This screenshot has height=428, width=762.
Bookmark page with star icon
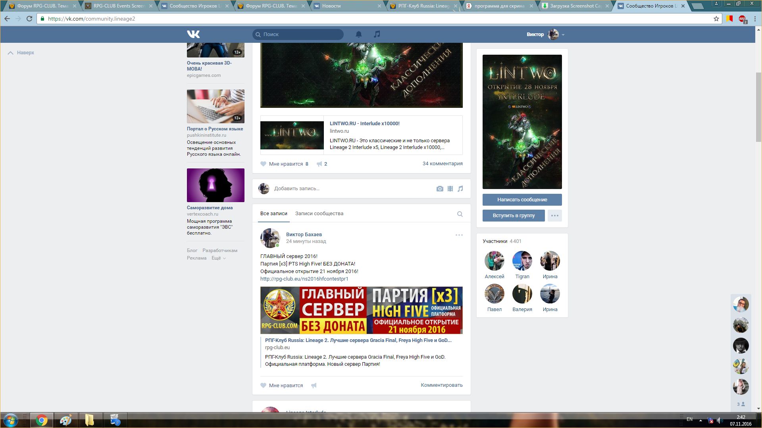coord(716,19)
